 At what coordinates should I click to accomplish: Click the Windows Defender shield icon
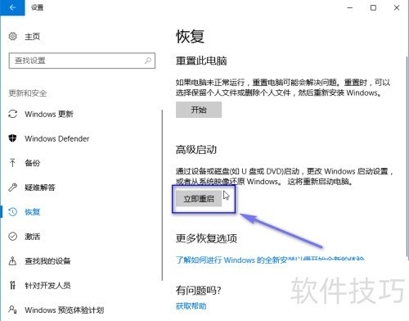(x=13, y=138)
